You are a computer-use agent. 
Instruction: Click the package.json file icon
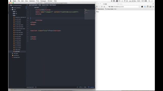pos(12,57)
